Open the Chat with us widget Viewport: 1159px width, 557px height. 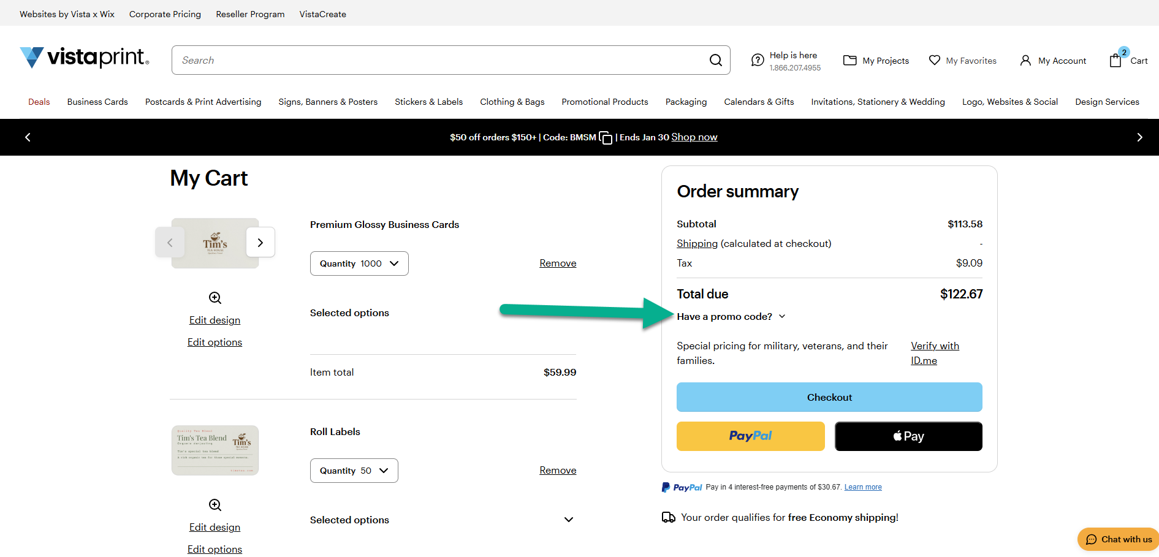[1118, 539]
